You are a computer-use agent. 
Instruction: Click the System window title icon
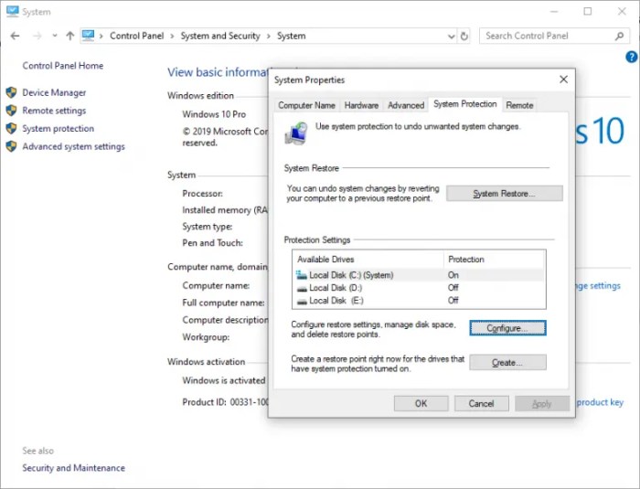tap(13, 12)
